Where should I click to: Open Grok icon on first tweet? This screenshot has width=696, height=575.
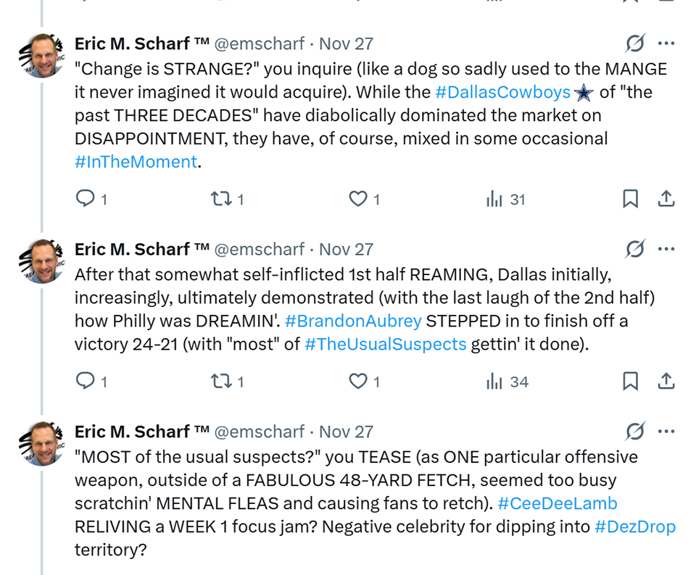tap(634, 44)
